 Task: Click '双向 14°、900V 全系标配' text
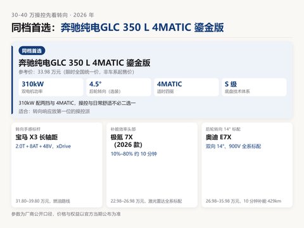[234, 146]
